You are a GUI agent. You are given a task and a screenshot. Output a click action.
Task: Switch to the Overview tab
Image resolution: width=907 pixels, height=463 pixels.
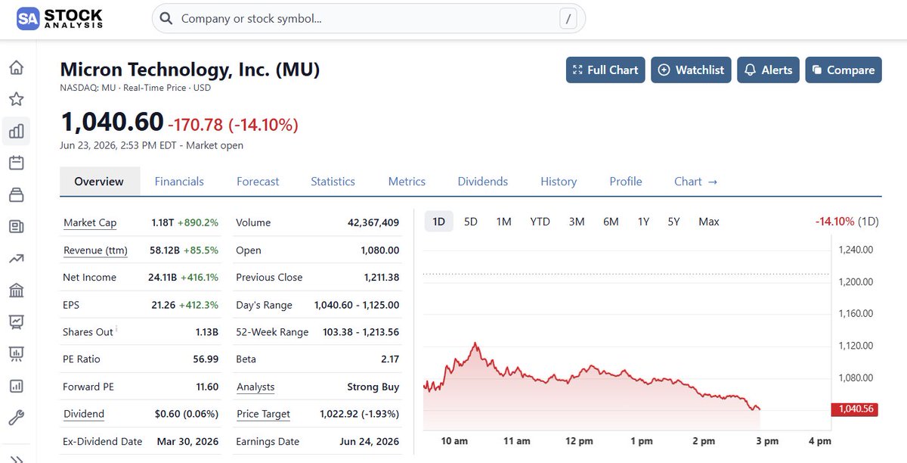pos(99,182)
